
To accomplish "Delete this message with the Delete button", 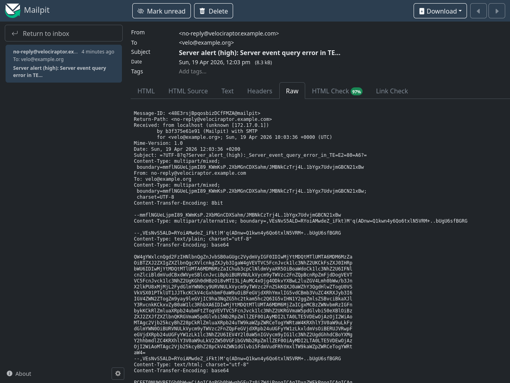I will (x=214, y=11).
